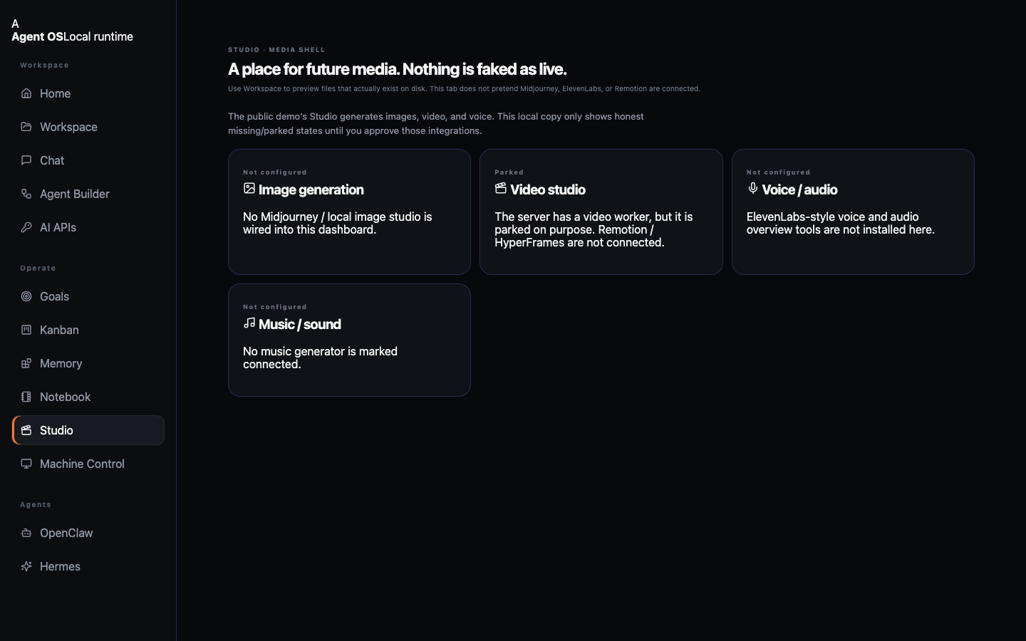Click the music note icon on Music / sound card
The width and height of the screenshot is (1026, 641).
click(x=249, y=323)
